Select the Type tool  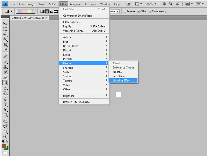[x=5, y=104]
